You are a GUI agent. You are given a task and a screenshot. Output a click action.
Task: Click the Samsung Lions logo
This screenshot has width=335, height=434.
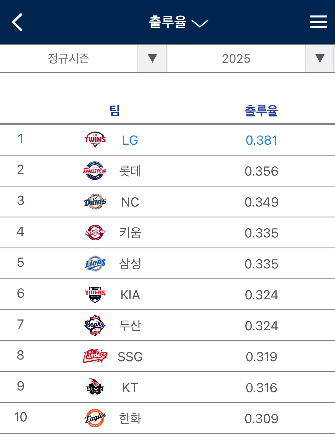coord(95,264)
